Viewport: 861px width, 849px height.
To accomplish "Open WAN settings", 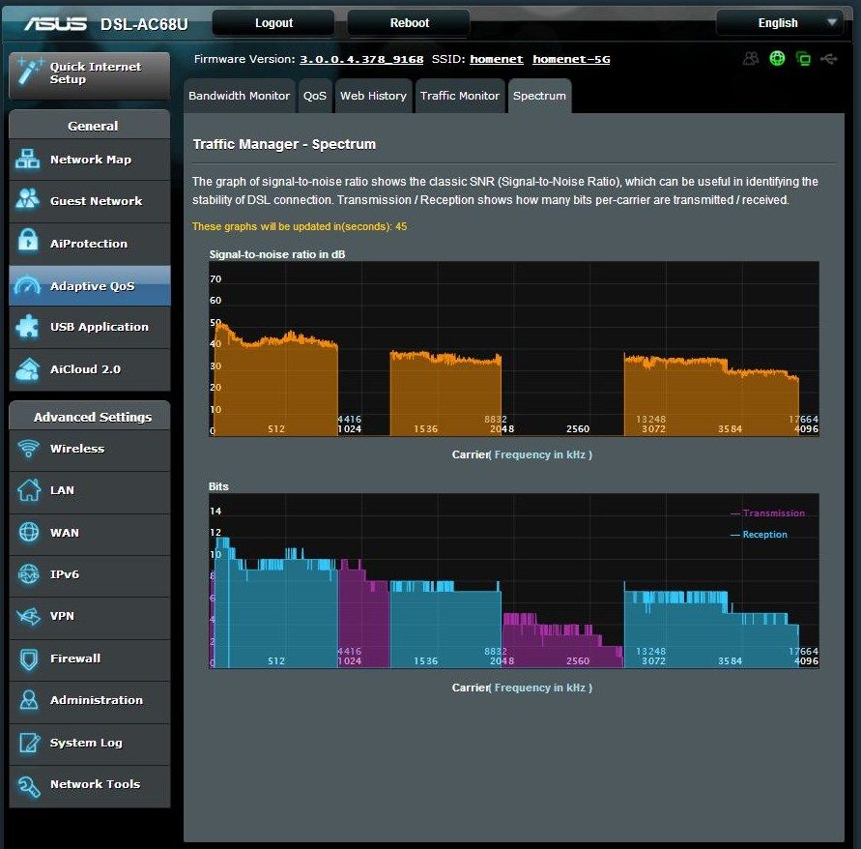I will click(90, 534).
